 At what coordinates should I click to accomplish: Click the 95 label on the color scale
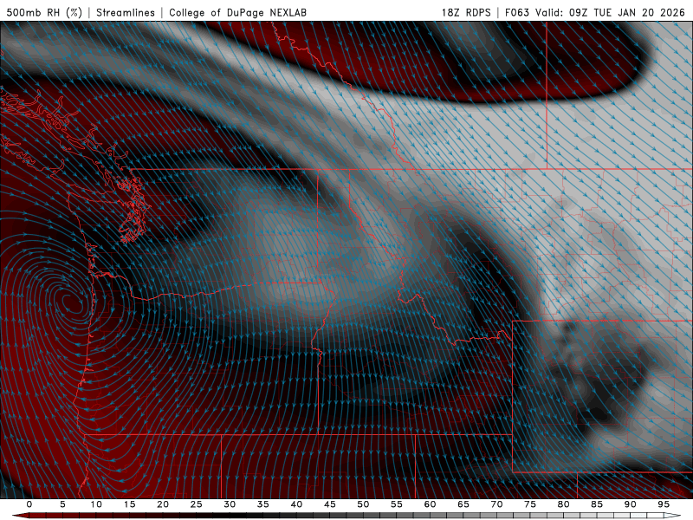[x=664, y=504]
